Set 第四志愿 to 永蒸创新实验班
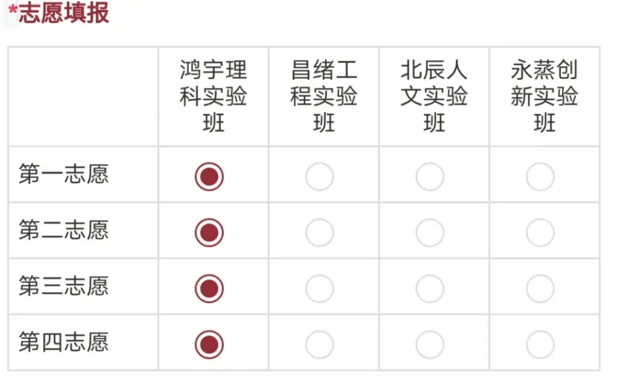Viewport: 629px width, 384px height. [541, 345]
